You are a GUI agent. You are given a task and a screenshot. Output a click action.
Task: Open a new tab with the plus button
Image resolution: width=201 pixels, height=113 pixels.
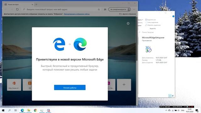36,4
